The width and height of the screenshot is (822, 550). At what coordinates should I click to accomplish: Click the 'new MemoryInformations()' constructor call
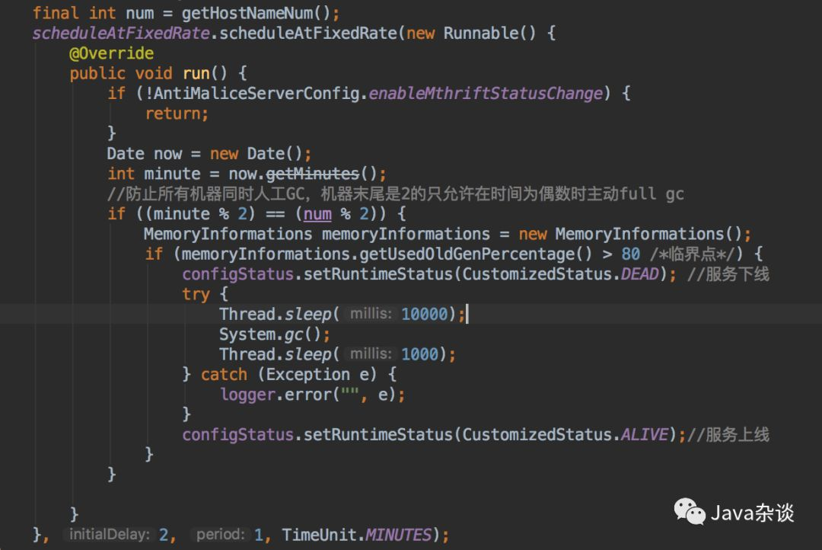coord(631,234)
